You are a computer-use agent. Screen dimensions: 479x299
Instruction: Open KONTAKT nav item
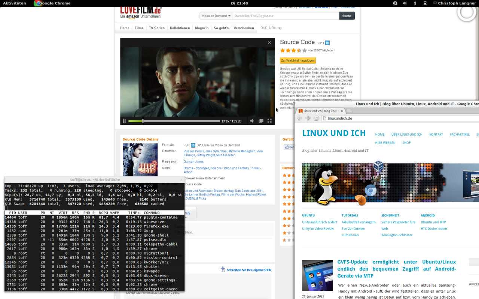436,135
